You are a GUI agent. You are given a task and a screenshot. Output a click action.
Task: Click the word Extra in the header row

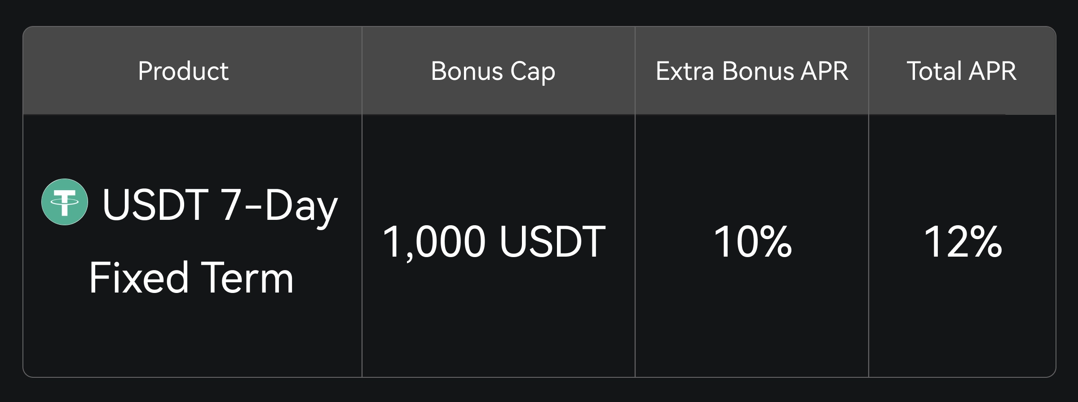tap(685, 71)
